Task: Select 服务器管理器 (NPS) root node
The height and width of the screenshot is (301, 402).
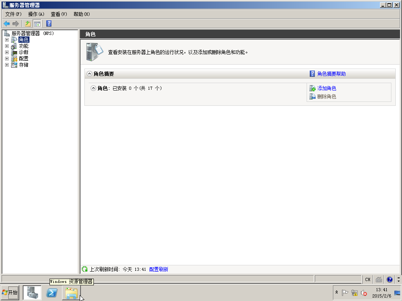Action: pos(33,33)
